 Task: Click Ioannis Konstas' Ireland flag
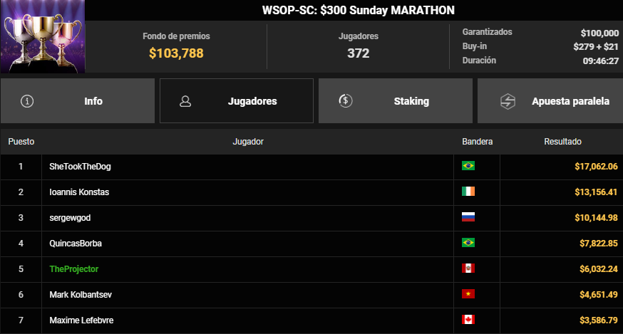click(468, 192)
